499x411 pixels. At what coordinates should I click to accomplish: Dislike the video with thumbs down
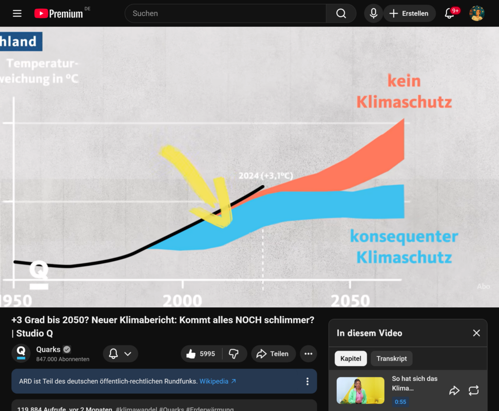click(234, 354)
